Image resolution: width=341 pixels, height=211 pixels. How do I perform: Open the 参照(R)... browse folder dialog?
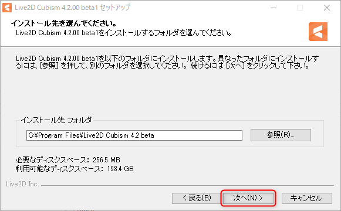pyautogui.click(x=281, y=135)
